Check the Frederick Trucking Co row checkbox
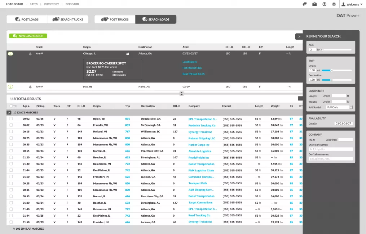Screen dimensions: 366x234 pos(11,125)
